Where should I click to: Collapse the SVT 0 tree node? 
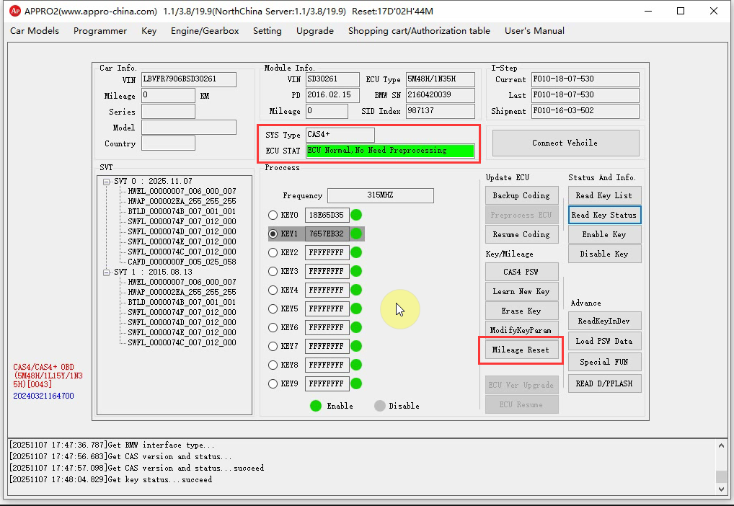(x=107, y=182)
